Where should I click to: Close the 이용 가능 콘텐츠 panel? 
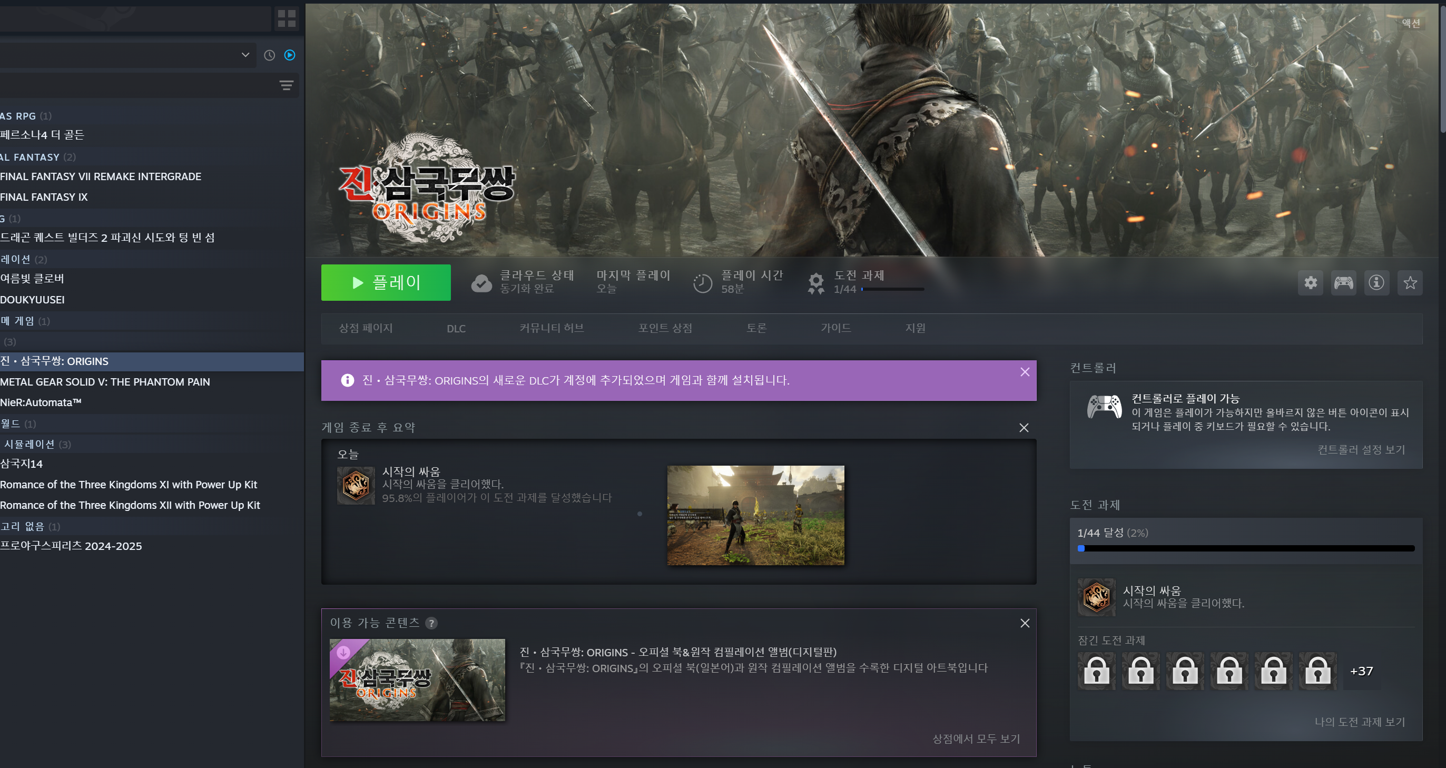pyautogui.click(x=1025, y=623)
